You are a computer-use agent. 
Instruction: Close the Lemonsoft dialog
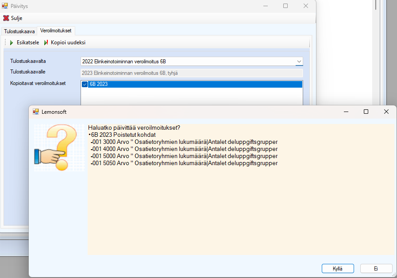pyautogui.click(x=386, y=112)
